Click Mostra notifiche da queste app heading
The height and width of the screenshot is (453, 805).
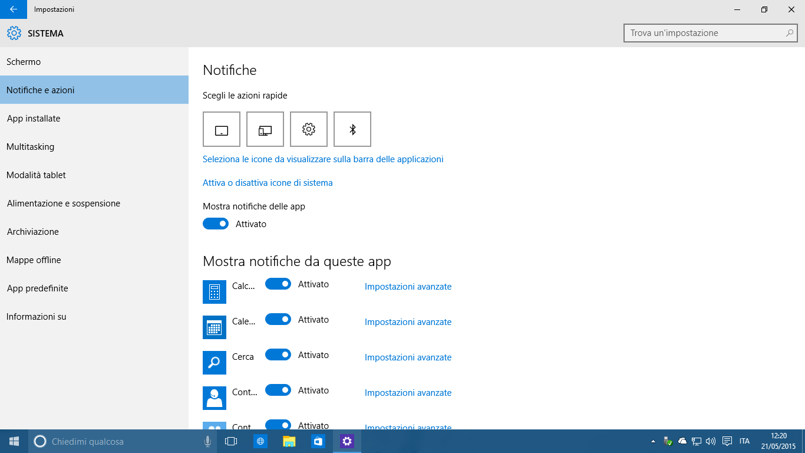pyautogui.click(x=297, y=261)
